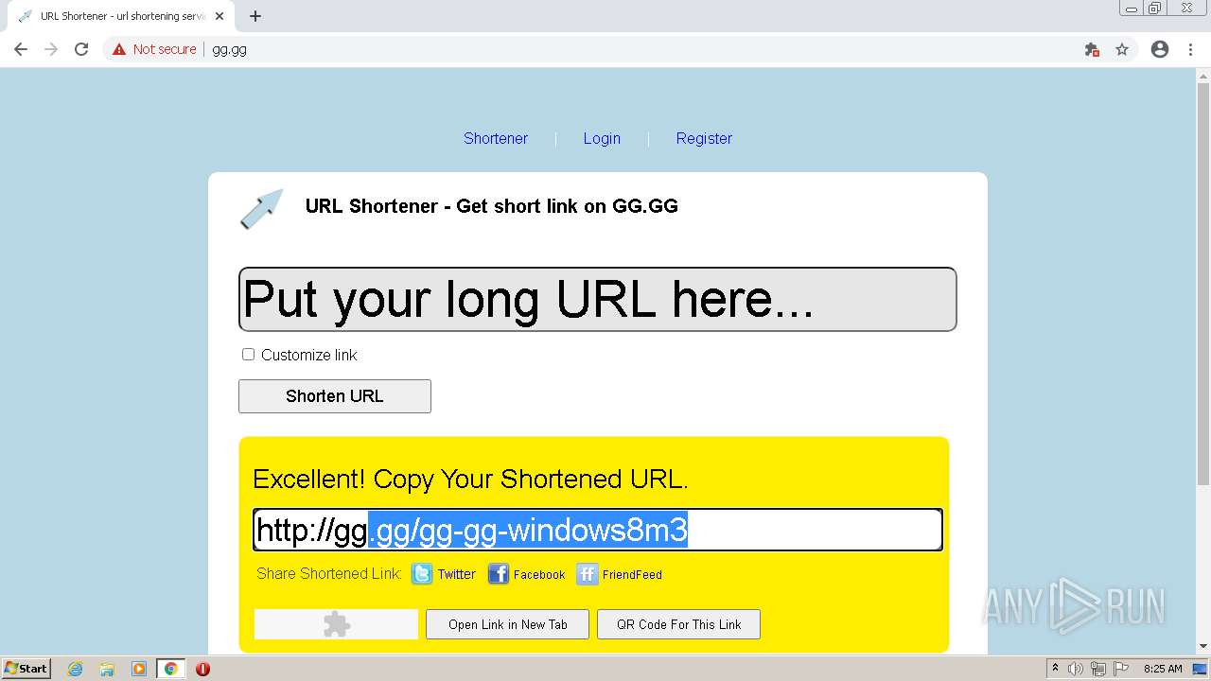The height and width of the screenshot is (681, 1211).
Task: Click the Not secure warning icon
Action: [x=119, y=49]
